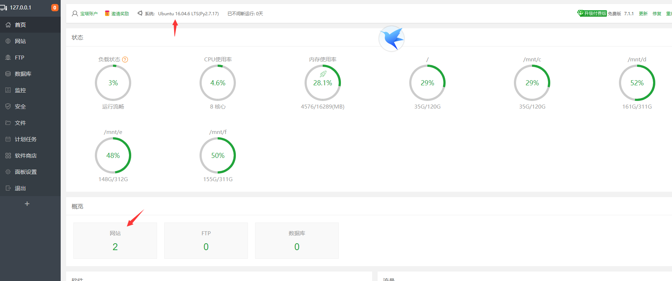The width and height of the screenshot is (672, 281).
Task: Click the 已不间断运行: 0天 uptime text
Action: (x=245, y=14)
